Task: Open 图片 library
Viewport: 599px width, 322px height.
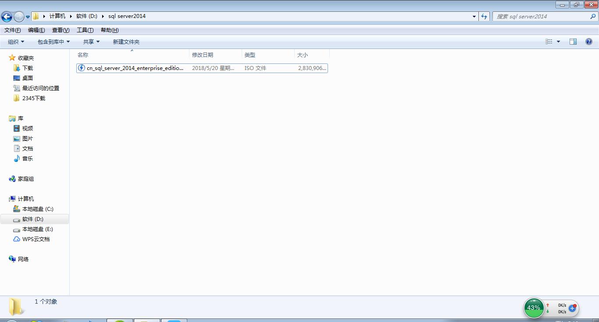Action: (28, 138)
